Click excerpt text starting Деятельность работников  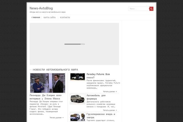click(x=101, y=104)
